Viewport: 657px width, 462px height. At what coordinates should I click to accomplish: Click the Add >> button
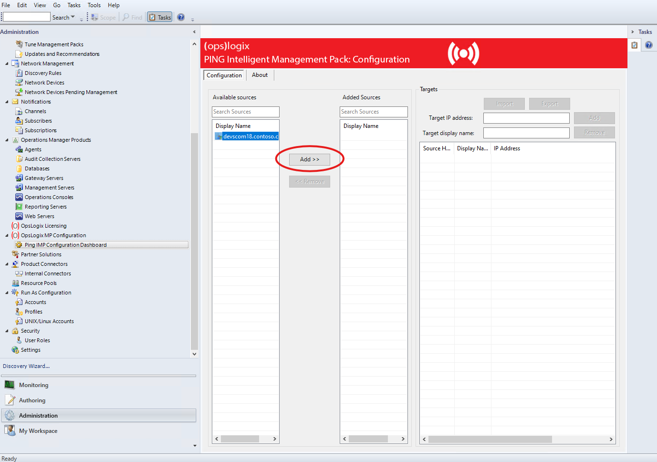pyautogui.click(x=310, y=159)
